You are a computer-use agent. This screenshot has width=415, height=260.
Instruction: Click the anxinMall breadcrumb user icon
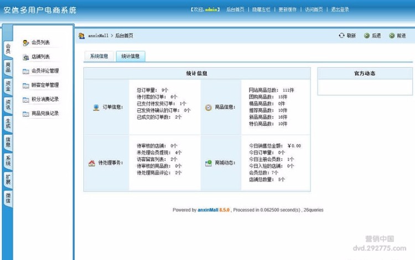[x=81, y=36]
